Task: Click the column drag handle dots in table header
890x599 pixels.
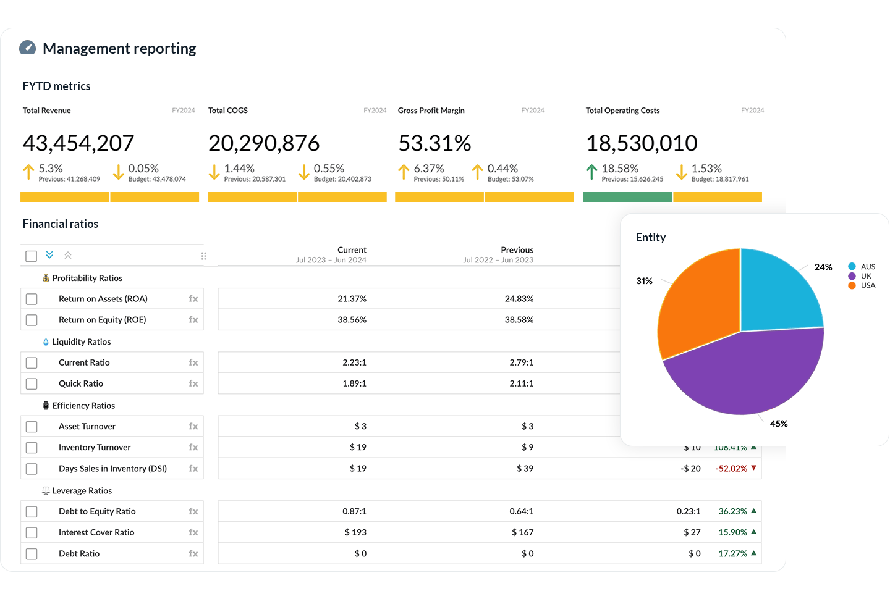Action: [x=204, y=255]
